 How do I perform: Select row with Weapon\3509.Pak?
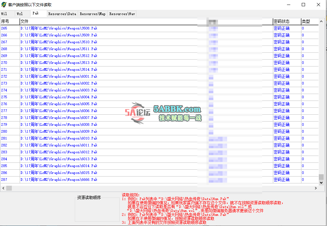point(159,35)
